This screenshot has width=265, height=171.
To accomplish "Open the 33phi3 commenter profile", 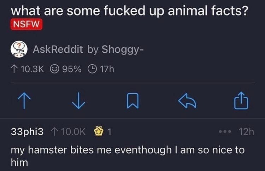I will pyautogui.click(x=28, y=132).
